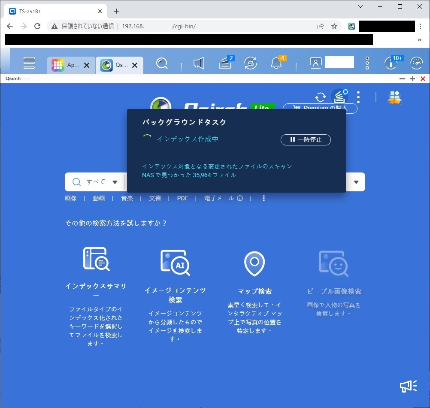430x408 pixels.
Task: Close the App Center desktop tab
Action: 87,65
